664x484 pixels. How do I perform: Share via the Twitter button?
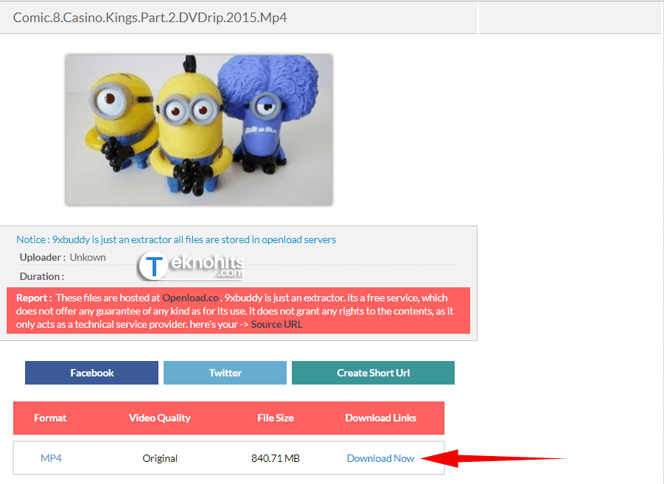(x=225, y=373)
